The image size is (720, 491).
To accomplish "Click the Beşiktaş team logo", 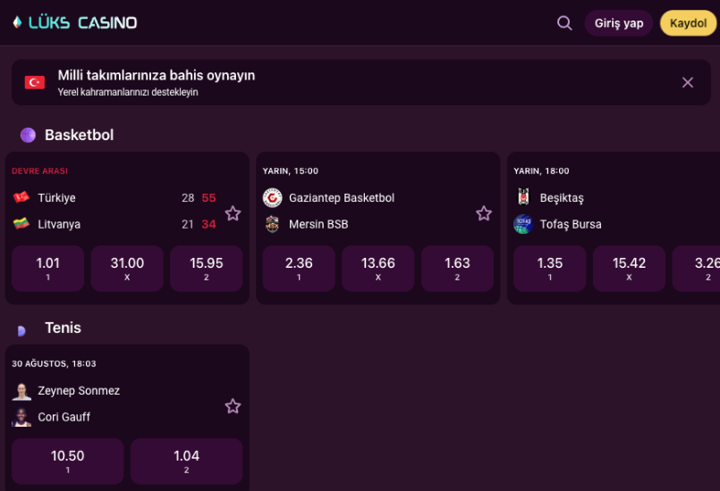I will 523,197.
